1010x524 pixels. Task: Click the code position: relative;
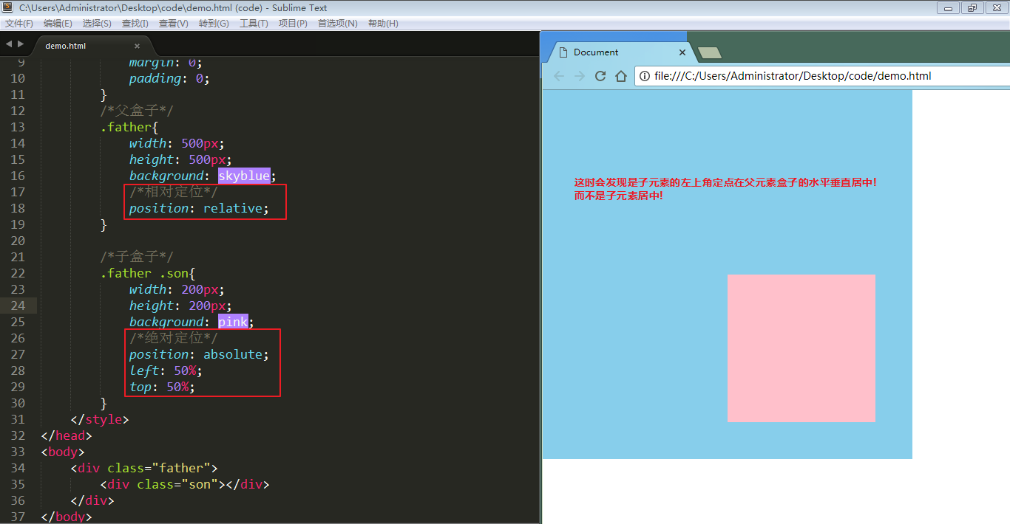click(x=200, y=208)
